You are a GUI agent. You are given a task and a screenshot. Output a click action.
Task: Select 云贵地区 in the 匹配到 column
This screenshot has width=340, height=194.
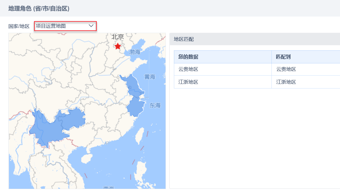click(x=286, y=69)
